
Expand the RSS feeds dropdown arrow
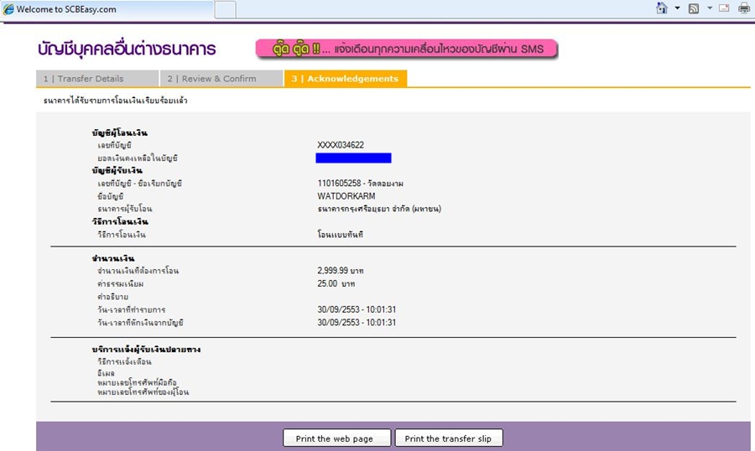[x=709, y=8]
